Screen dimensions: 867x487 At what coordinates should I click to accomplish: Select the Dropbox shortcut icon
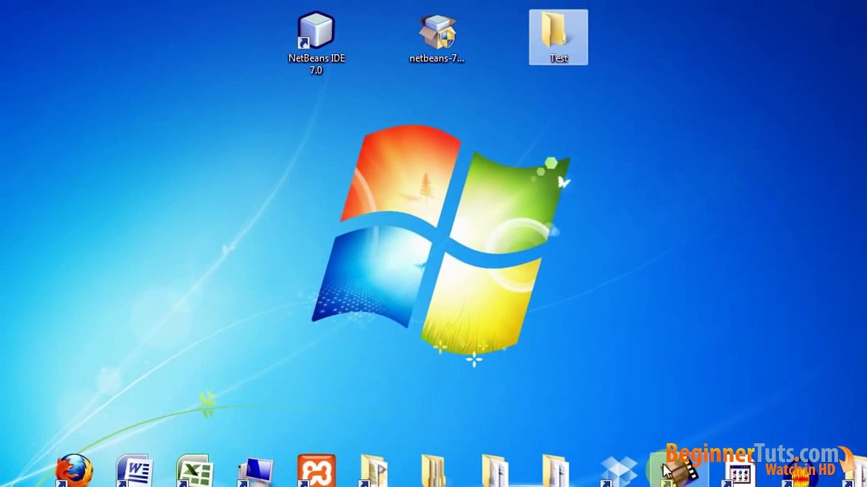coord(619,471)
